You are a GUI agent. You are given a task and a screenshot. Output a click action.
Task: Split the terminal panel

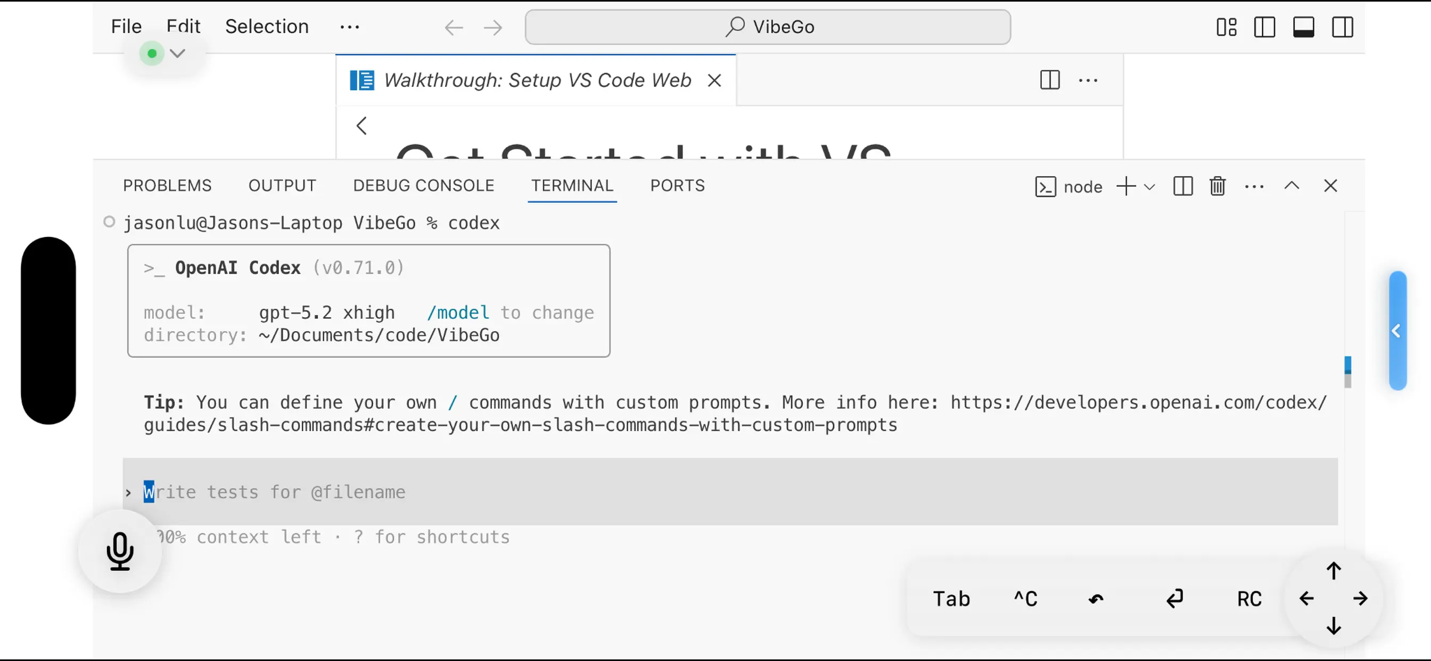1183,186
